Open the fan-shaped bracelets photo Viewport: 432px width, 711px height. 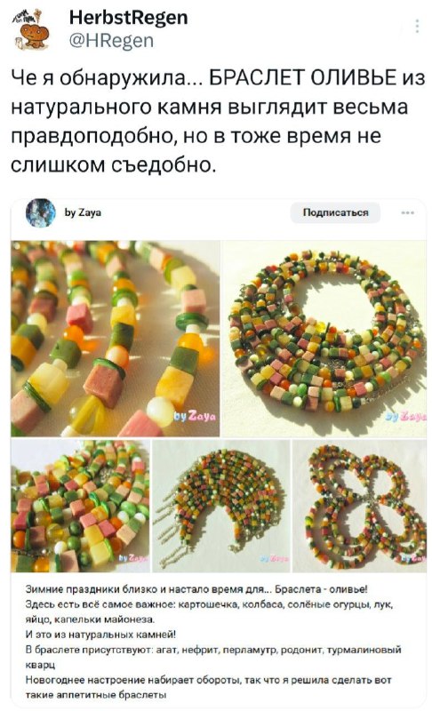click(x=220, y=506)
